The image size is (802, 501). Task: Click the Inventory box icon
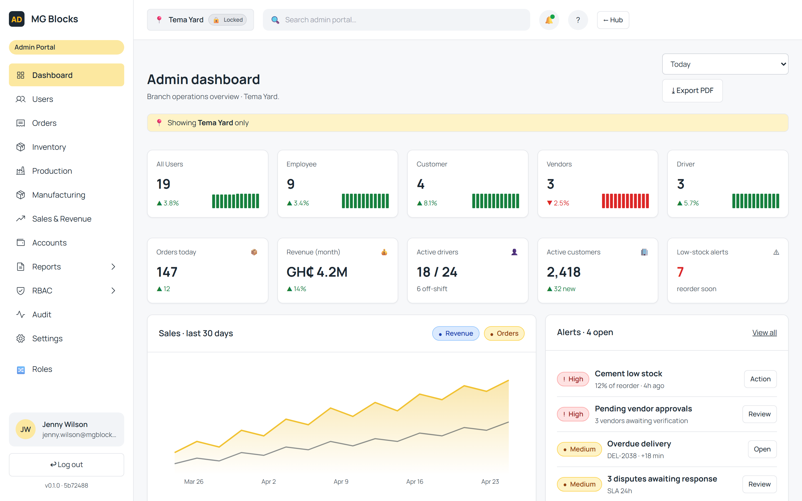click(x=21, y=147)
